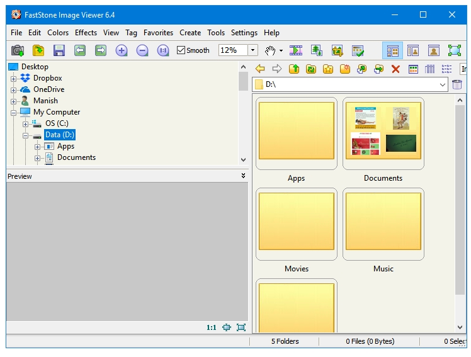The width and height of the screenshot is (471, 357).
Task: Open the Colors menu
Action: point(58,33)
